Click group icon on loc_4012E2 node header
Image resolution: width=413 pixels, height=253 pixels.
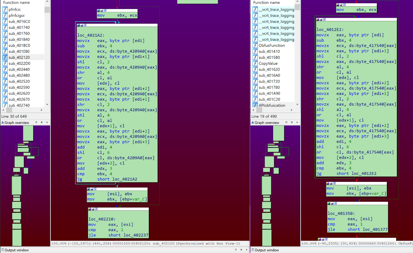pyautogui.click(x=324, y=20)
